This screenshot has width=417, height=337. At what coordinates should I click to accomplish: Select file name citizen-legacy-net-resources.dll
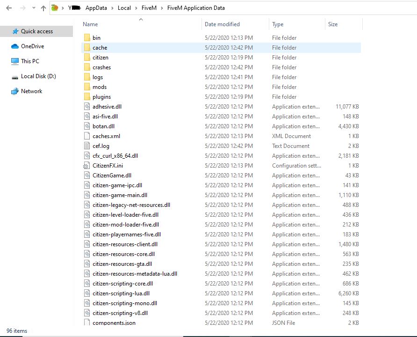[x=131, y=205]
